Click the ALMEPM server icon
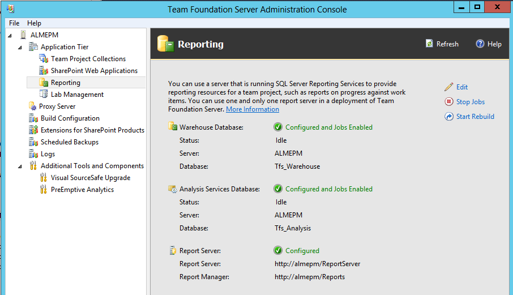Screen dimensions: 513x295 click(23, 35)
